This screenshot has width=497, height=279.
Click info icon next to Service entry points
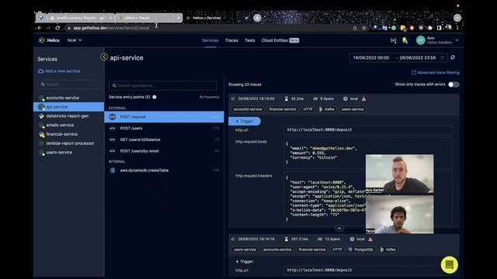(x=155, y=97)
